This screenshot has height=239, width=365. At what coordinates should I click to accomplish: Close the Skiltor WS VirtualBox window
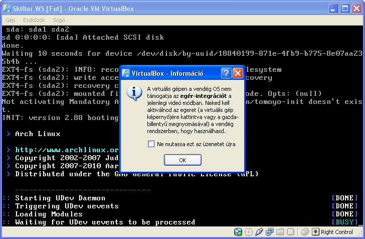(356, 9)
